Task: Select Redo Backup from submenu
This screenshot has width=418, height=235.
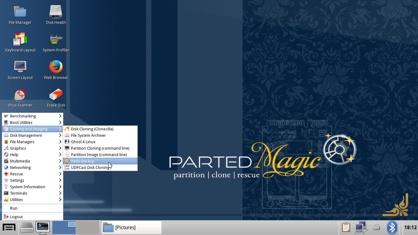Action: pos(83,161)
